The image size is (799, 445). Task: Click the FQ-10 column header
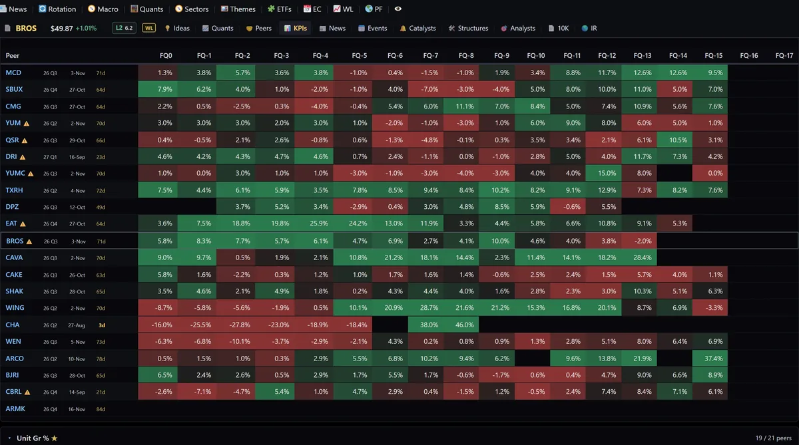coord(536,56)
